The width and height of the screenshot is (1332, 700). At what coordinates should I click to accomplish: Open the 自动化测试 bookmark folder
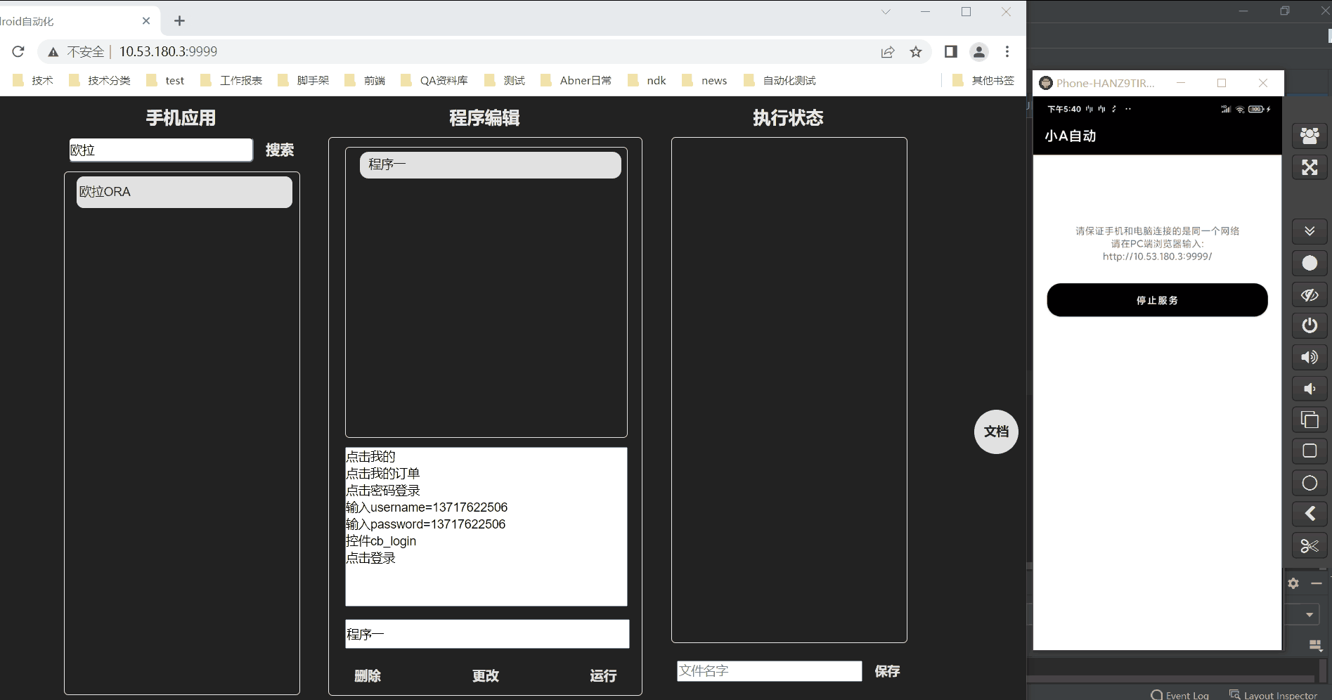780,81
